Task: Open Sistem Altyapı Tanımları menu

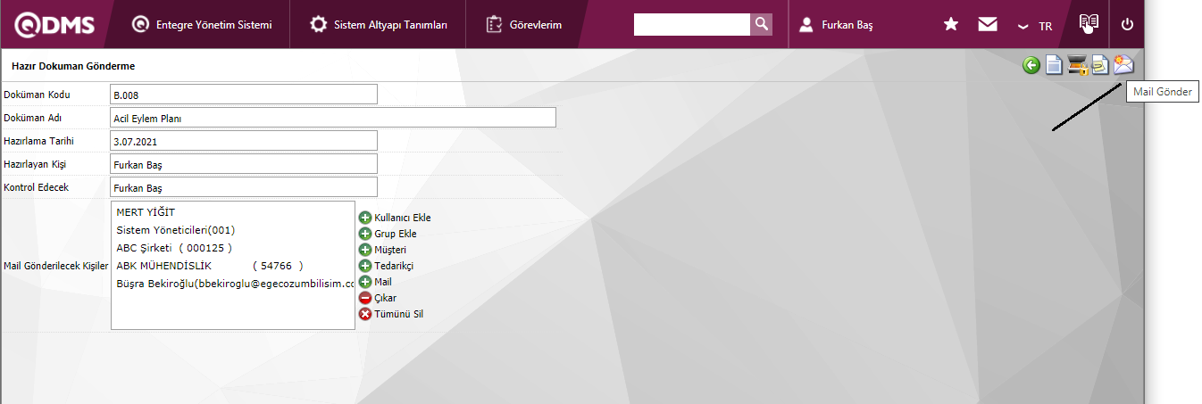Action: (x=379, y=25)
